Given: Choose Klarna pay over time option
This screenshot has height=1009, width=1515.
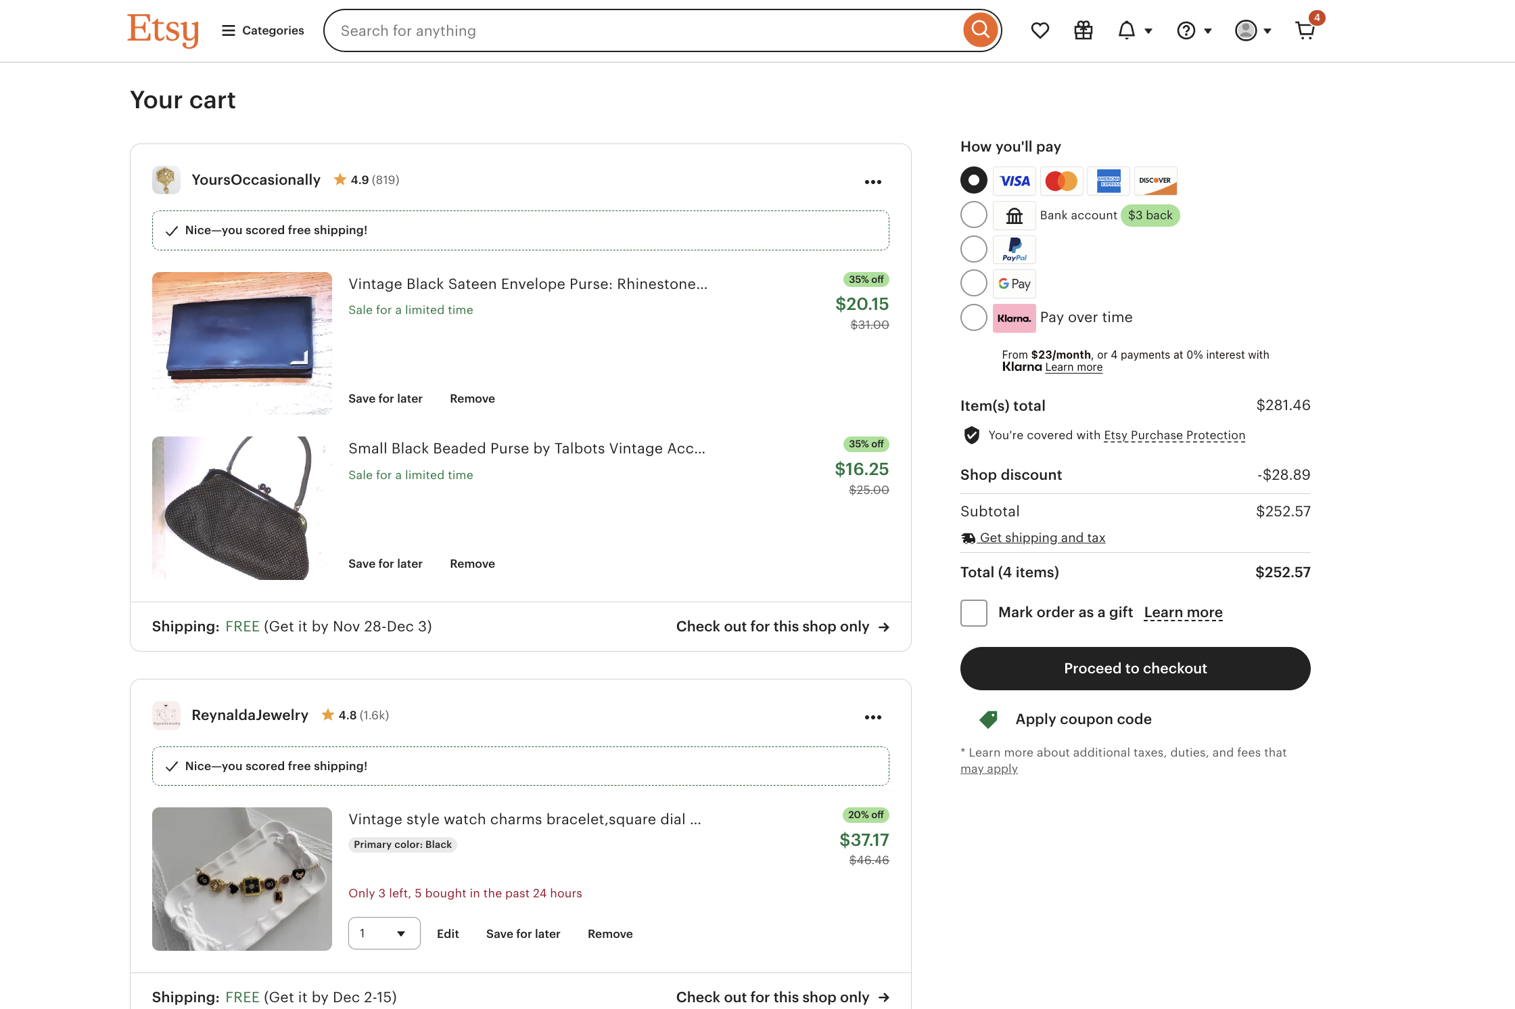Looking at the screenshot, I should pyautogui.click(x=973, y=317).
